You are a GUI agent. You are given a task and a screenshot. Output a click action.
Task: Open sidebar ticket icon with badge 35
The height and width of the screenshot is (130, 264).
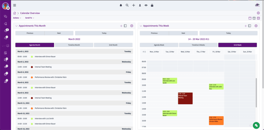tap(6, 31)
